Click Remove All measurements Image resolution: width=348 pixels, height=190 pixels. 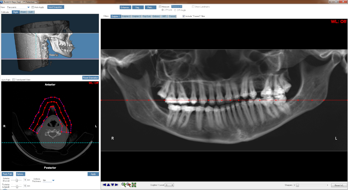(177, 6)
